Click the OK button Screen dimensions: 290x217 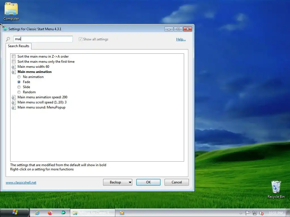pyautogui.click(x=148, y=182)
